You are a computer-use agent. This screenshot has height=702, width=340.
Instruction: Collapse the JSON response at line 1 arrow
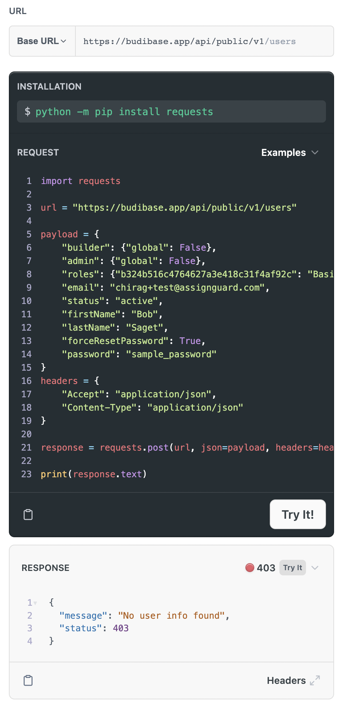35,603
